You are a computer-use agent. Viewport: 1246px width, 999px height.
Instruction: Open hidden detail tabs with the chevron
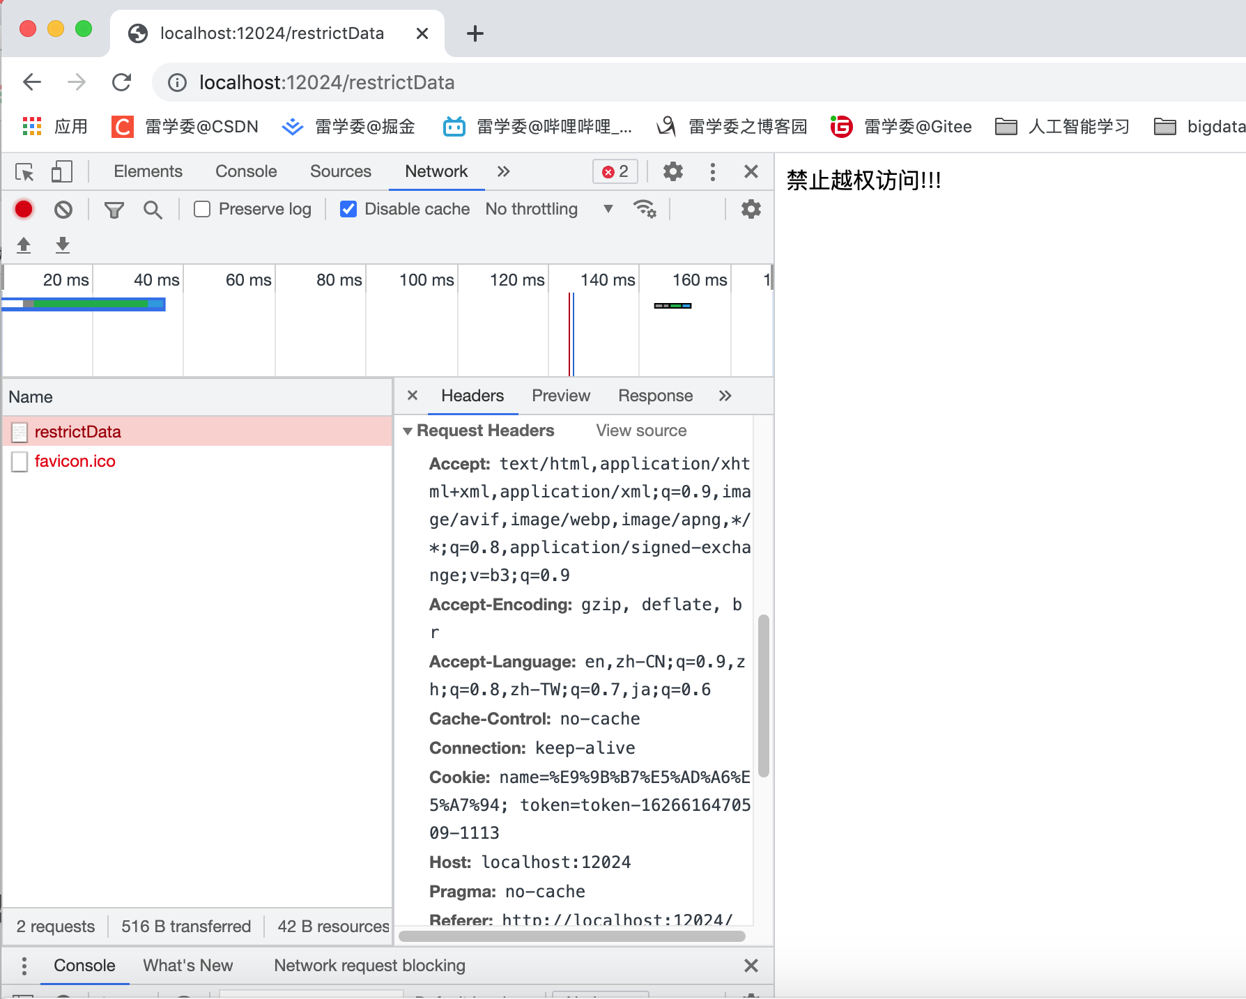[725, 396]
